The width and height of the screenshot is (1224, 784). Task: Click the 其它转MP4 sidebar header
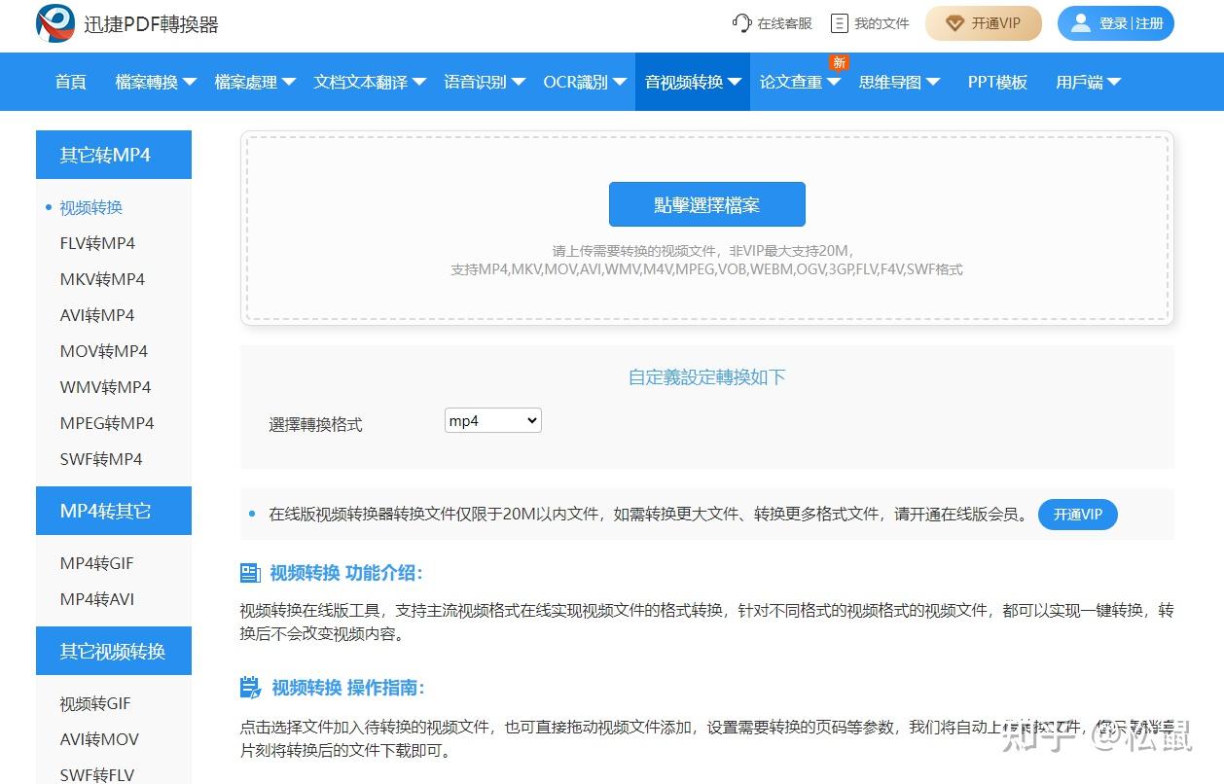(x=114, y=155)
